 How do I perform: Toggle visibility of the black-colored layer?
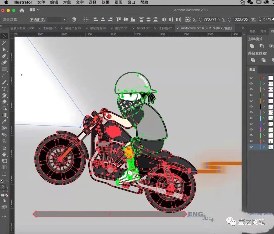pos(251,106)
